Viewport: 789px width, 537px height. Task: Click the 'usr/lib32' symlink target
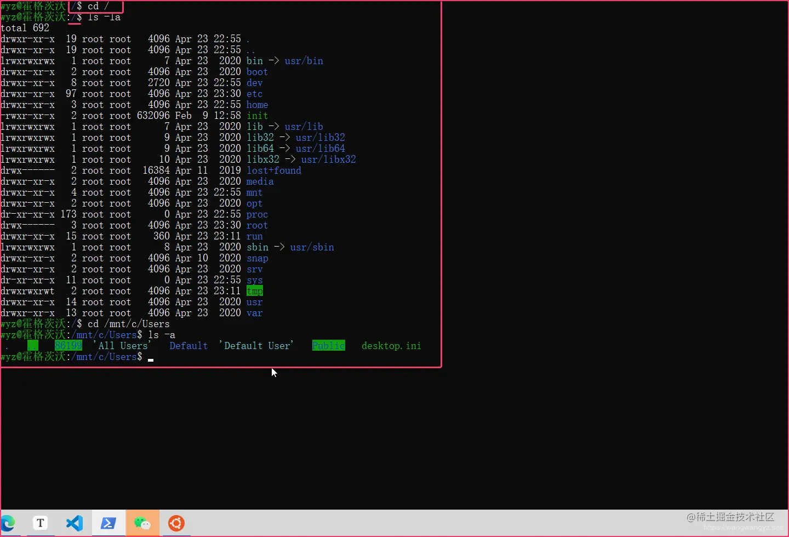click(320, 138)
